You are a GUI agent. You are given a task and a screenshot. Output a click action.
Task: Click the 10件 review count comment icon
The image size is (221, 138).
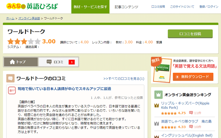191,127
